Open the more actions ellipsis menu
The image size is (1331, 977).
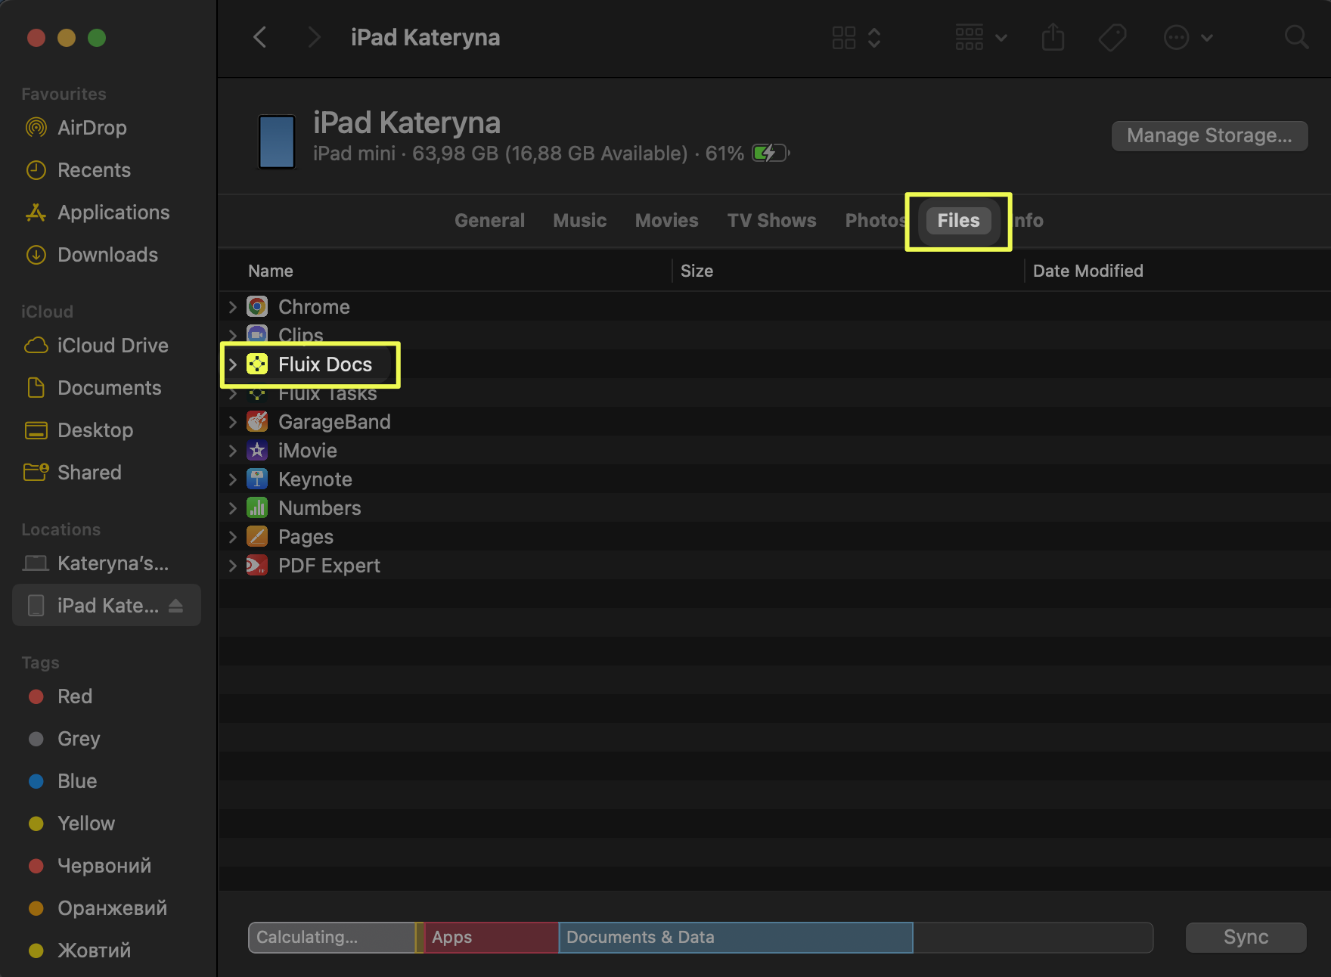click(1187, 37)
